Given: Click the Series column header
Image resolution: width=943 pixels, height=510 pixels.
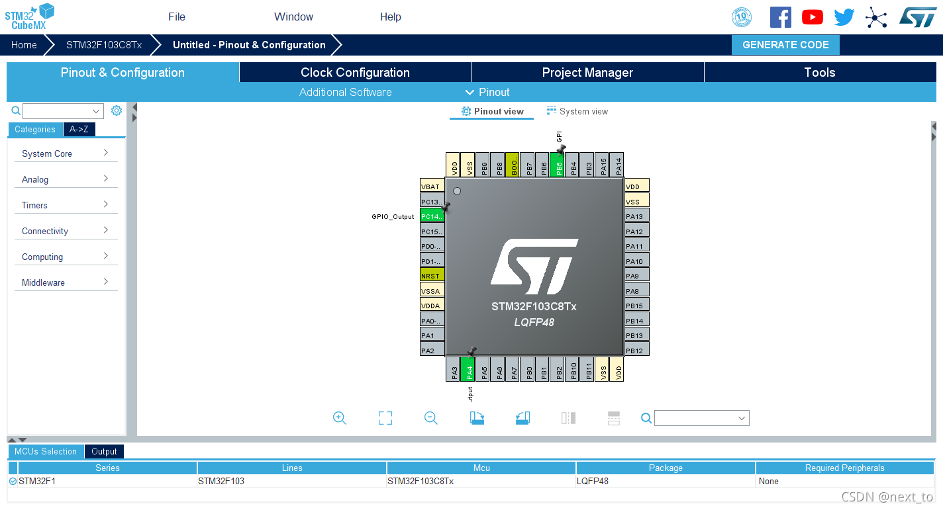Looking at the screenshot, I should (107, 468).
